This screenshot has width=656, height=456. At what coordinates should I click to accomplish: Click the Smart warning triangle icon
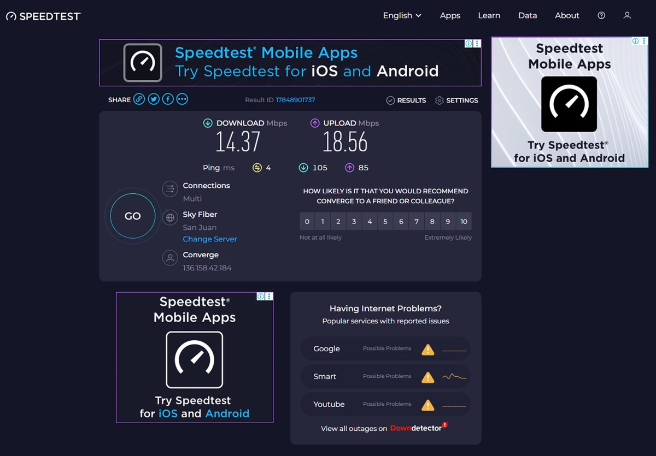click(x=428, y=377)
